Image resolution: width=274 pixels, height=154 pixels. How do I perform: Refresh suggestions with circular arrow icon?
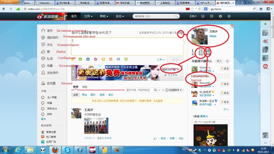coord(227,61)
